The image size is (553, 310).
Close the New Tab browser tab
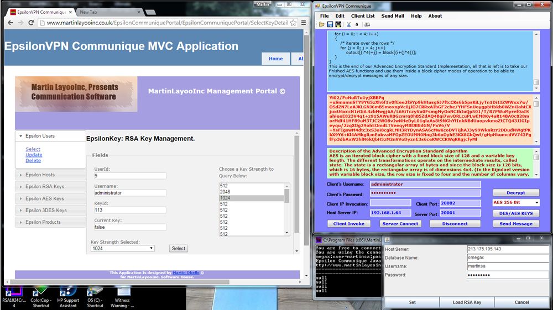pyautogui.click(x=139, y=12)
